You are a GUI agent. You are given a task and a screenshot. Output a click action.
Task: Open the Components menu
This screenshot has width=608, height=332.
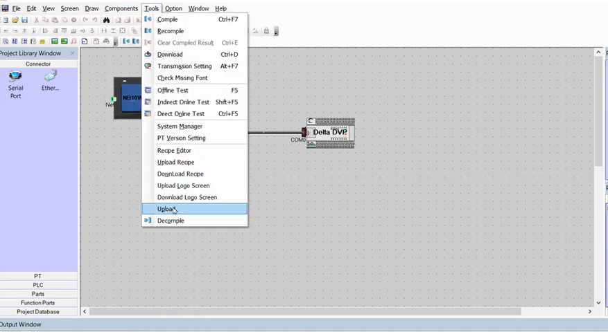(x=121, y=8)
